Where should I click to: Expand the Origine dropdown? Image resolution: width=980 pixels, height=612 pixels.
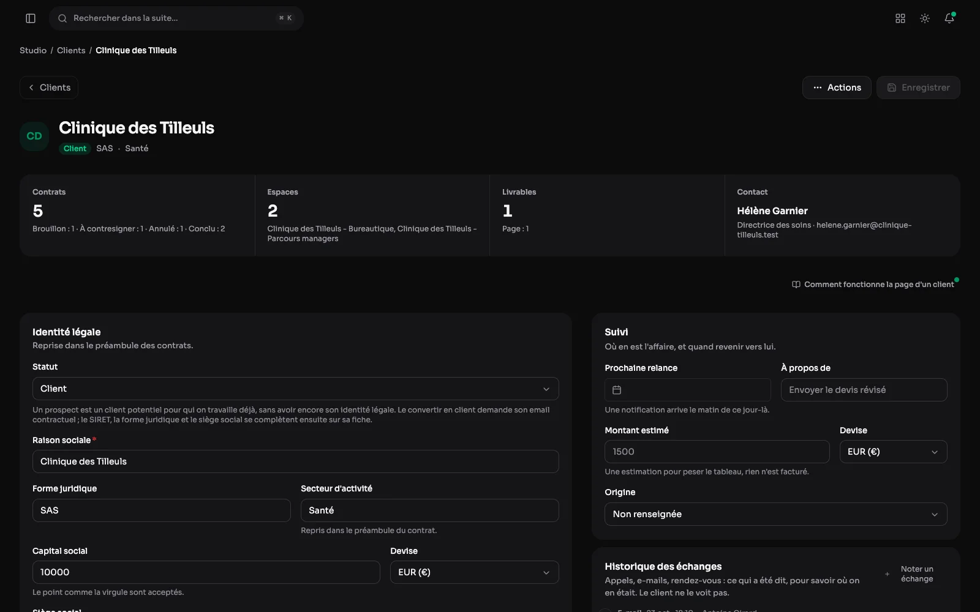click(775, 514)
